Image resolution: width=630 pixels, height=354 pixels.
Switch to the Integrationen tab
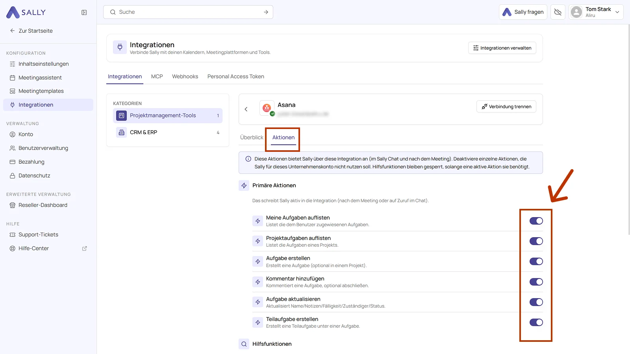[x=125, y=77]
